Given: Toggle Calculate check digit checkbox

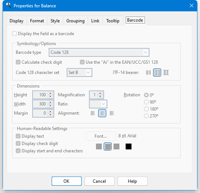Looking at the screenshot, I should [x=18, y=62].
